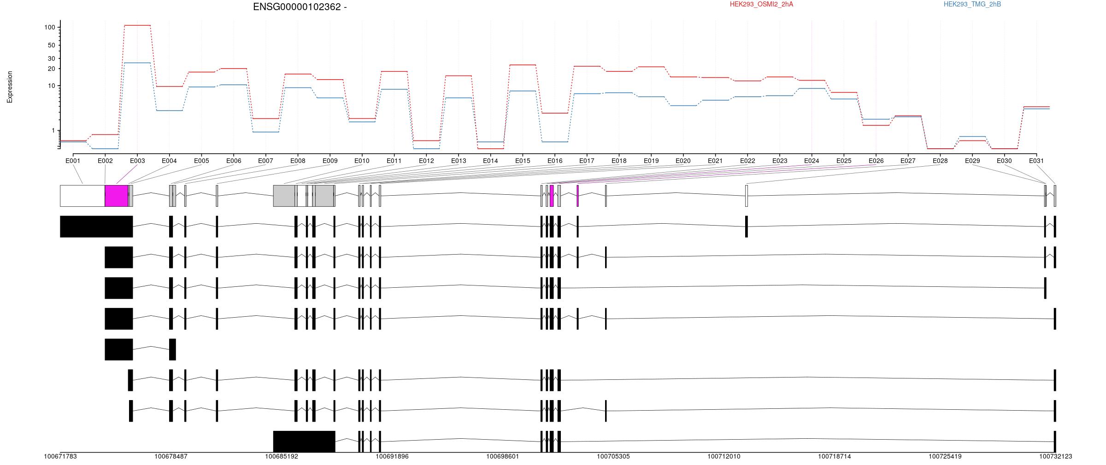Click y-axis tick value 1
The image size is (1106, 465).
pyautogui.click(x=53, y=131)
